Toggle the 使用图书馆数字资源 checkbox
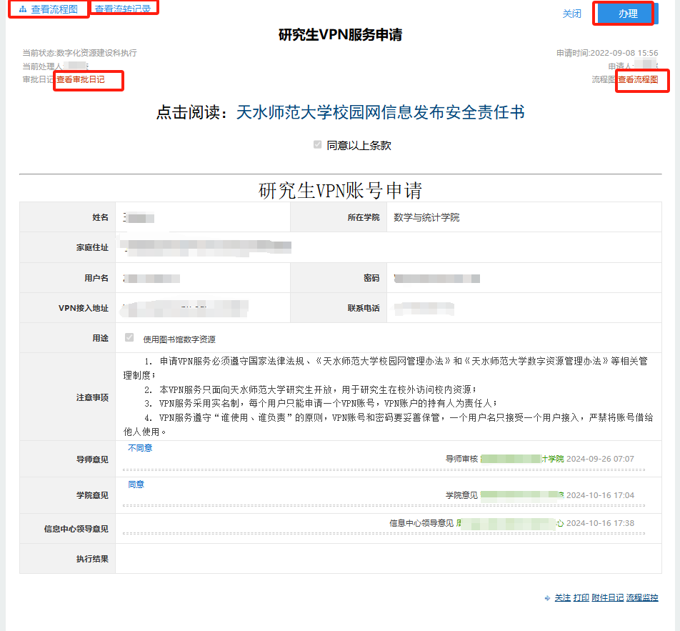The image size is (680, 631). [x=129, y=338]
